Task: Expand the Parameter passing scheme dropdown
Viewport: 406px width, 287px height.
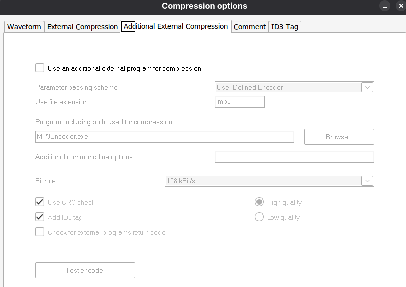Action: pos(367,87)
